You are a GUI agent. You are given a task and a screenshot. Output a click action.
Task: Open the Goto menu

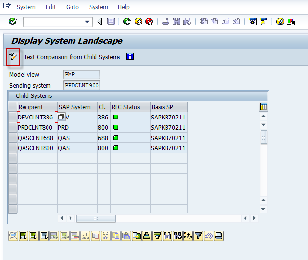(x=72, y=7)
